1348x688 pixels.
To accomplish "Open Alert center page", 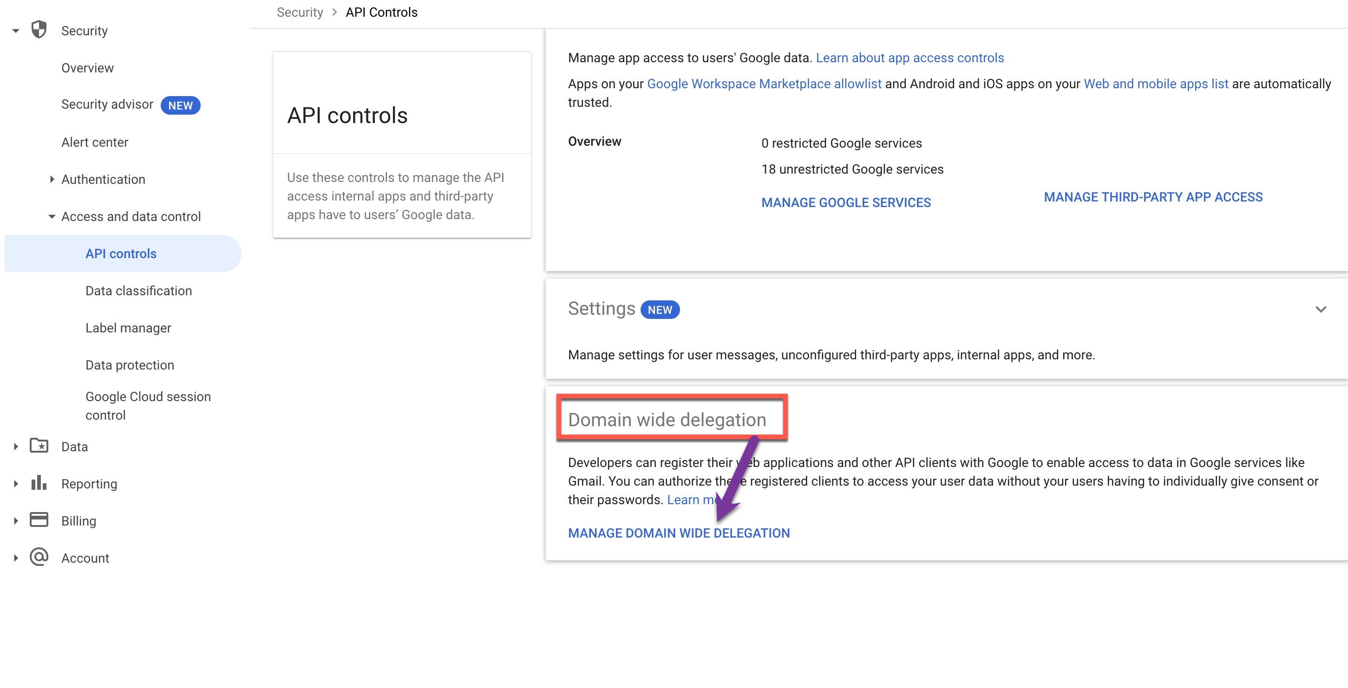I will coord(95,142).
